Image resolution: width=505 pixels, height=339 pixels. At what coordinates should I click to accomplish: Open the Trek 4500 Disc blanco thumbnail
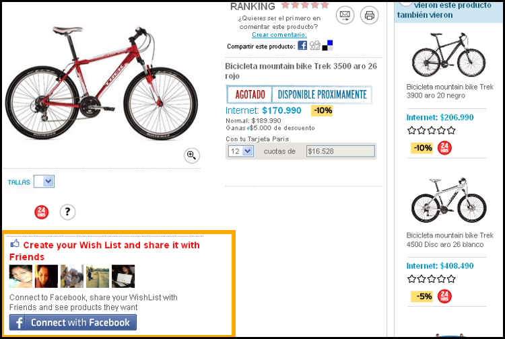[448, 200]
